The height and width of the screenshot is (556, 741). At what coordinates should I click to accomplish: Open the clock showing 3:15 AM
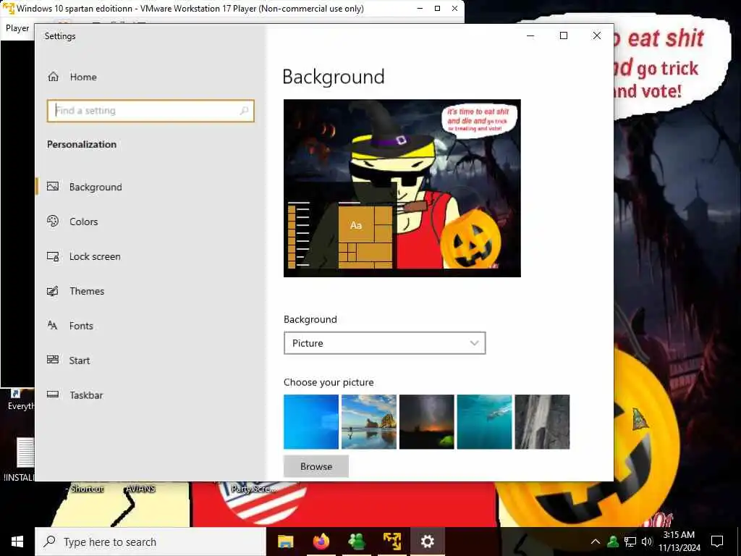(679, 542)
